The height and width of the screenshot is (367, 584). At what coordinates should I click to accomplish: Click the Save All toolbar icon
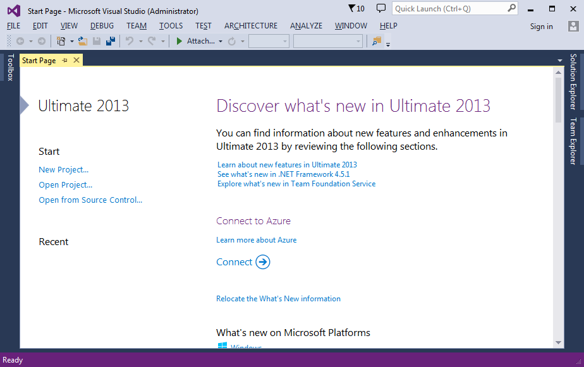point(111,41)
